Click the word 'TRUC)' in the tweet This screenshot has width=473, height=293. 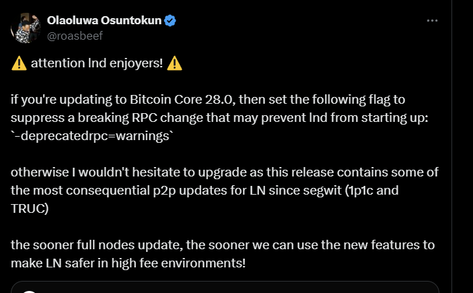pyautogui.click(x=28, y=207)
